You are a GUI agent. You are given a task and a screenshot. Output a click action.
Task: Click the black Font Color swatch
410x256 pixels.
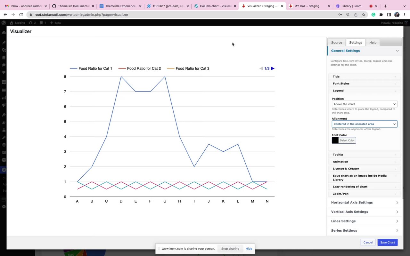tap(335, 140)
